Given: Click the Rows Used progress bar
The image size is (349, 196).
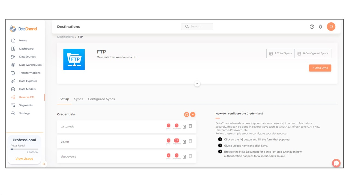Looking at the screenshot, I should click(24, 149).
